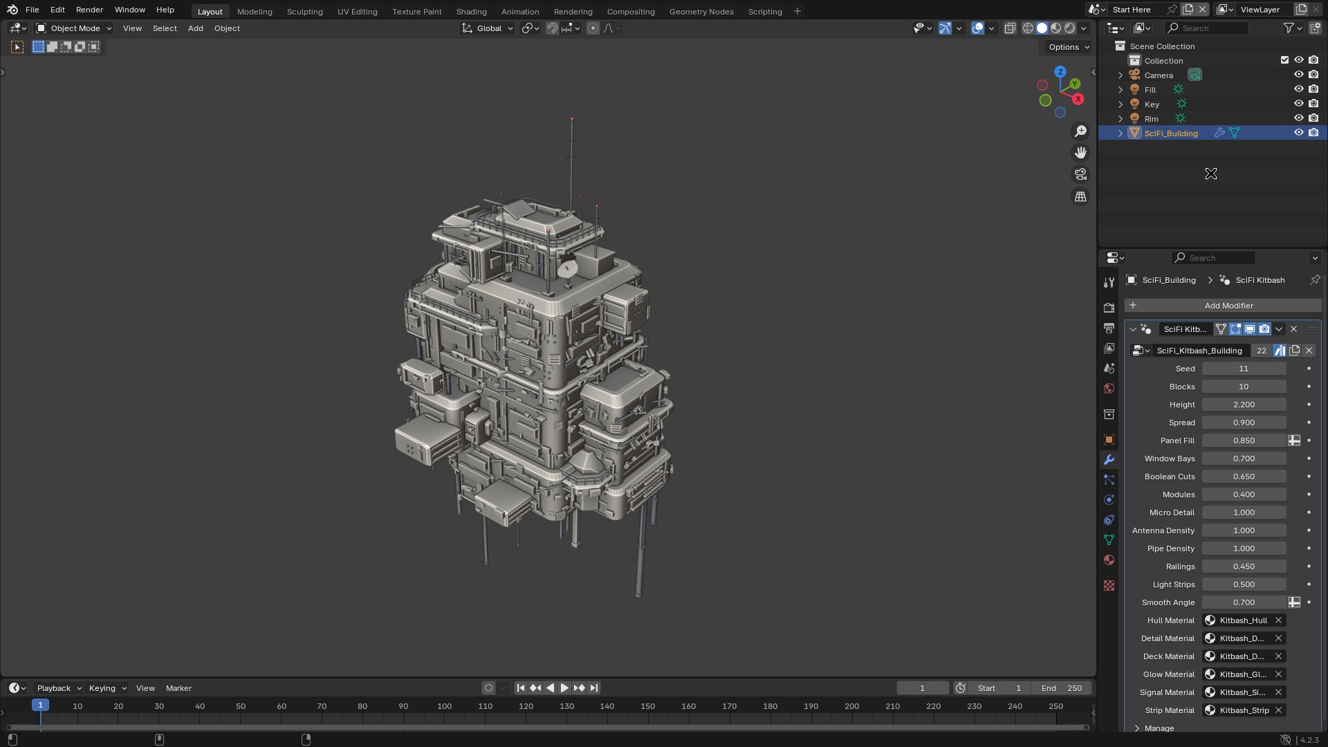Open the View Layer properties tab icon
The height and width of the screenshot is (747, 1328).
click(1109, 348)
